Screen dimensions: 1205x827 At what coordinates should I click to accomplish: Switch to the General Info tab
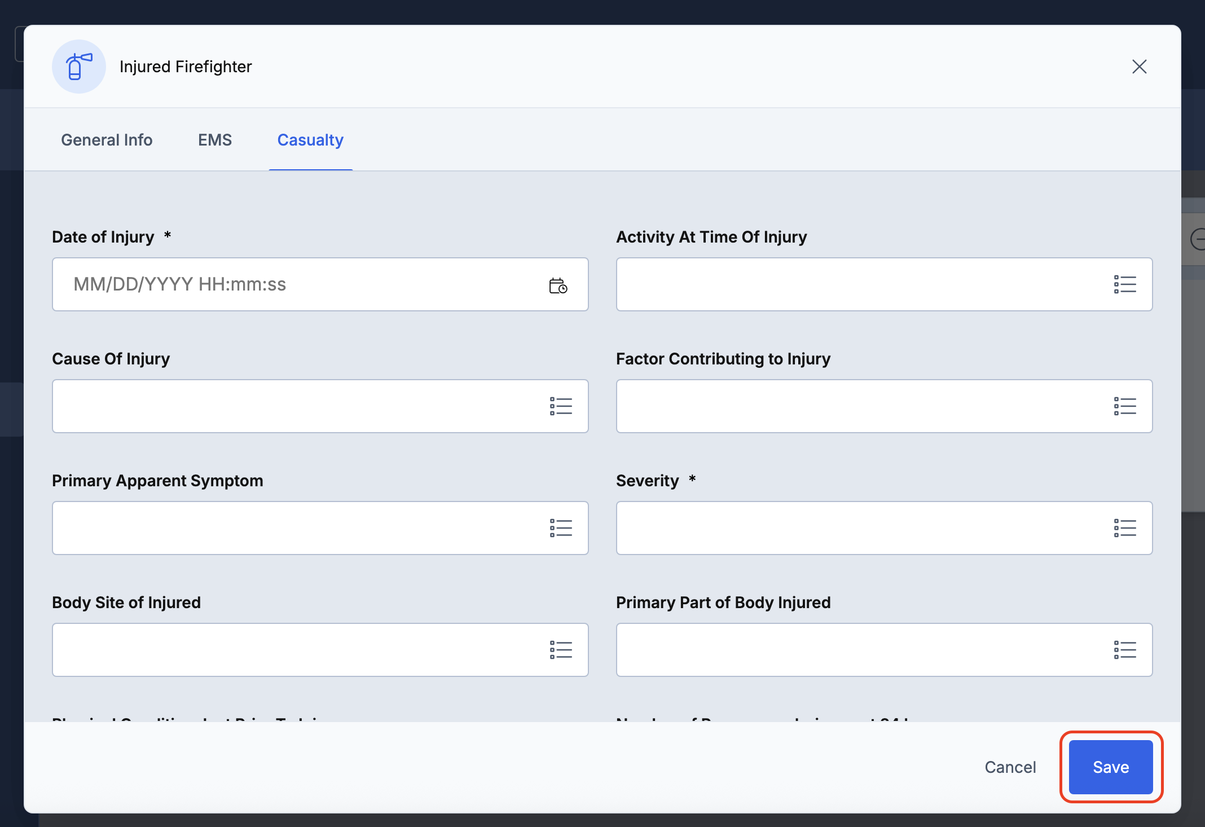pyautogui.click(x=107, y=140)
